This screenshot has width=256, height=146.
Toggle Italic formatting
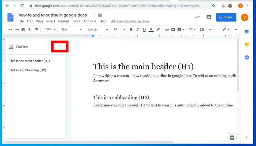click(x=138, y=30)
